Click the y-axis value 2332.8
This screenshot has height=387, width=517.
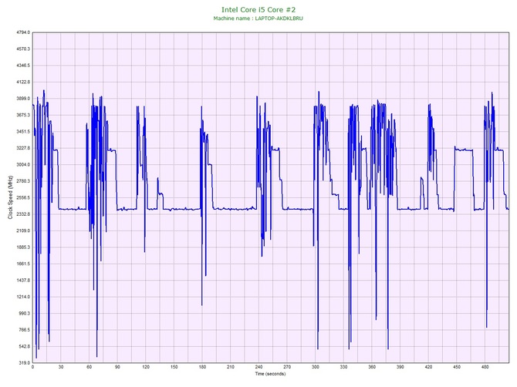tap(23, 214)
